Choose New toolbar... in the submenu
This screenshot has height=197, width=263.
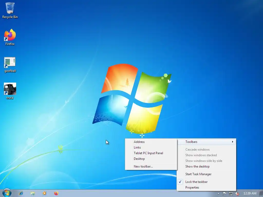coord(151,166)
